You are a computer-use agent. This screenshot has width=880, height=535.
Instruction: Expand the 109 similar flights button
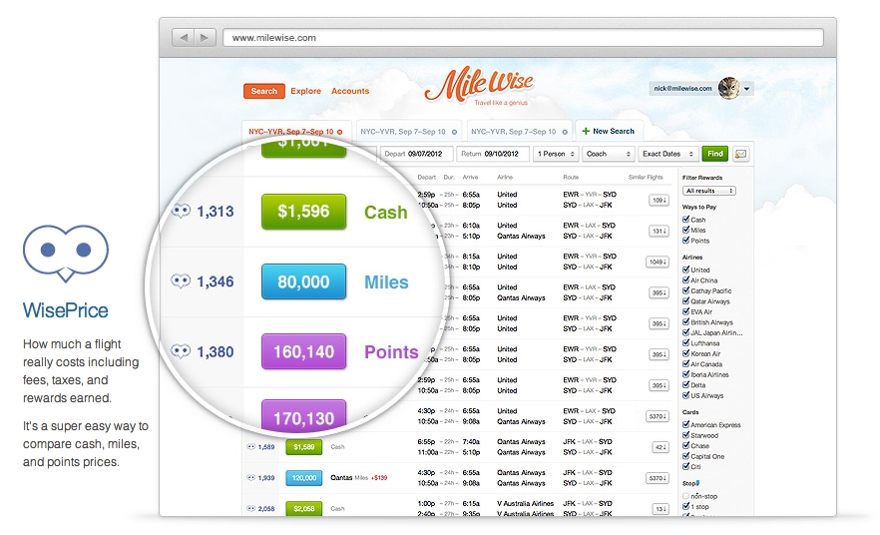659,201
